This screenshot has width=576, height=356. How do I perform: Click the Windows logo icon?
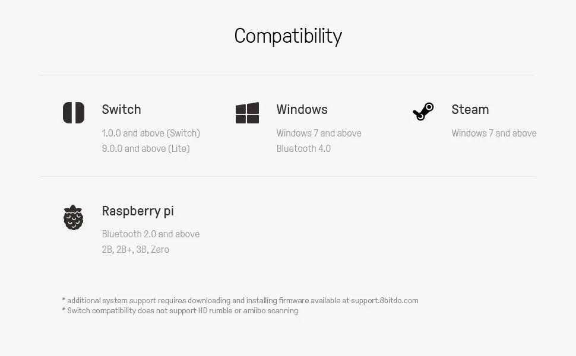247,113
